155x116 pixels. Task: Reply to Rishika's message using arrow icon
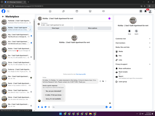pos(103,81)
